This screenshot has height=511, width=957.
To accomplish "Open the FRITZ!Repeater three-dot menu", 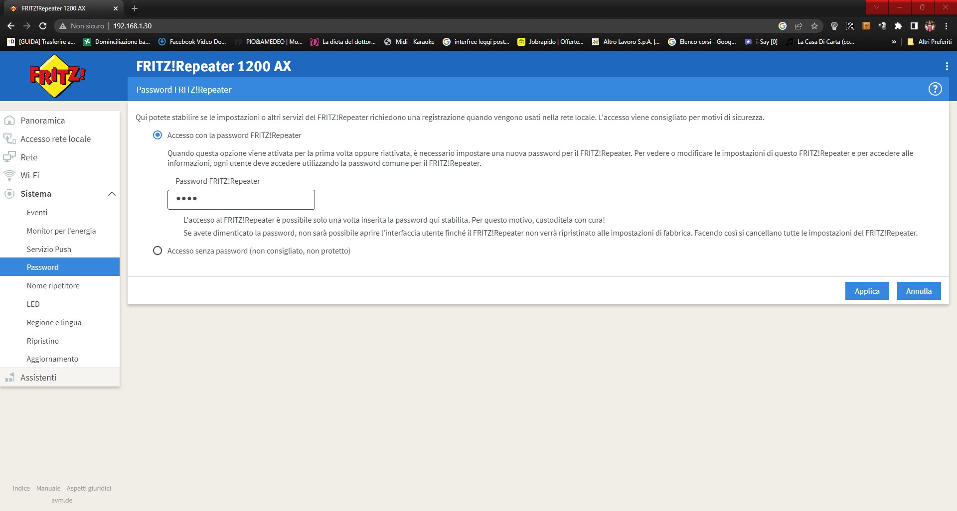I will tap(947, 66).
